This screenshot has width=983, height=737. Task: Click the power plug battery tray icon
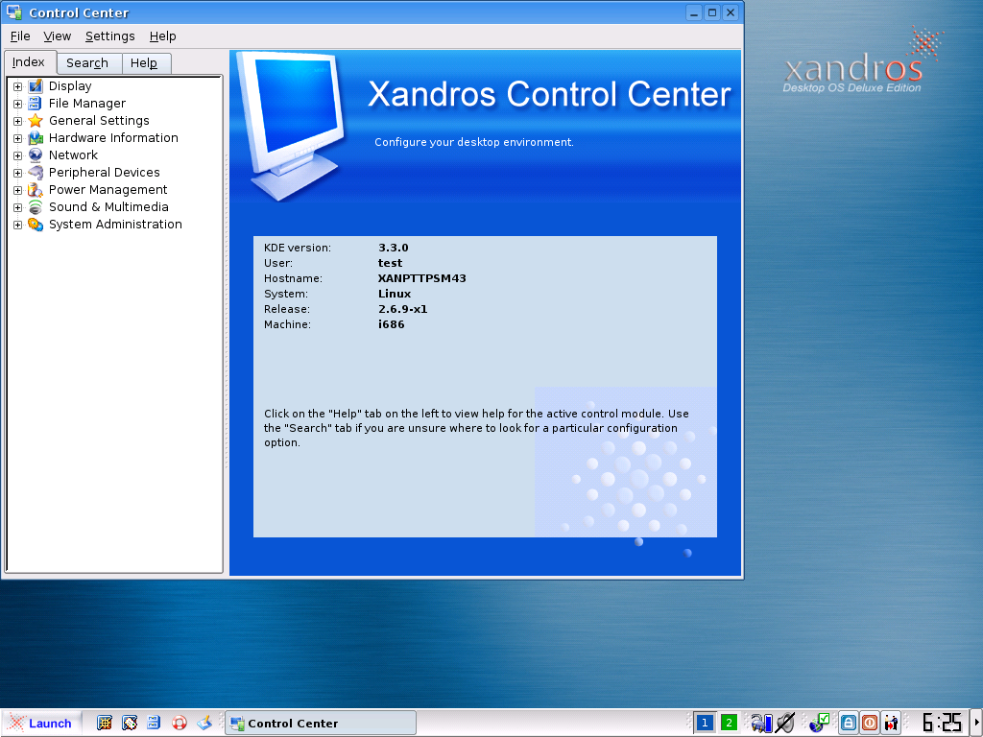pos(761,724)
